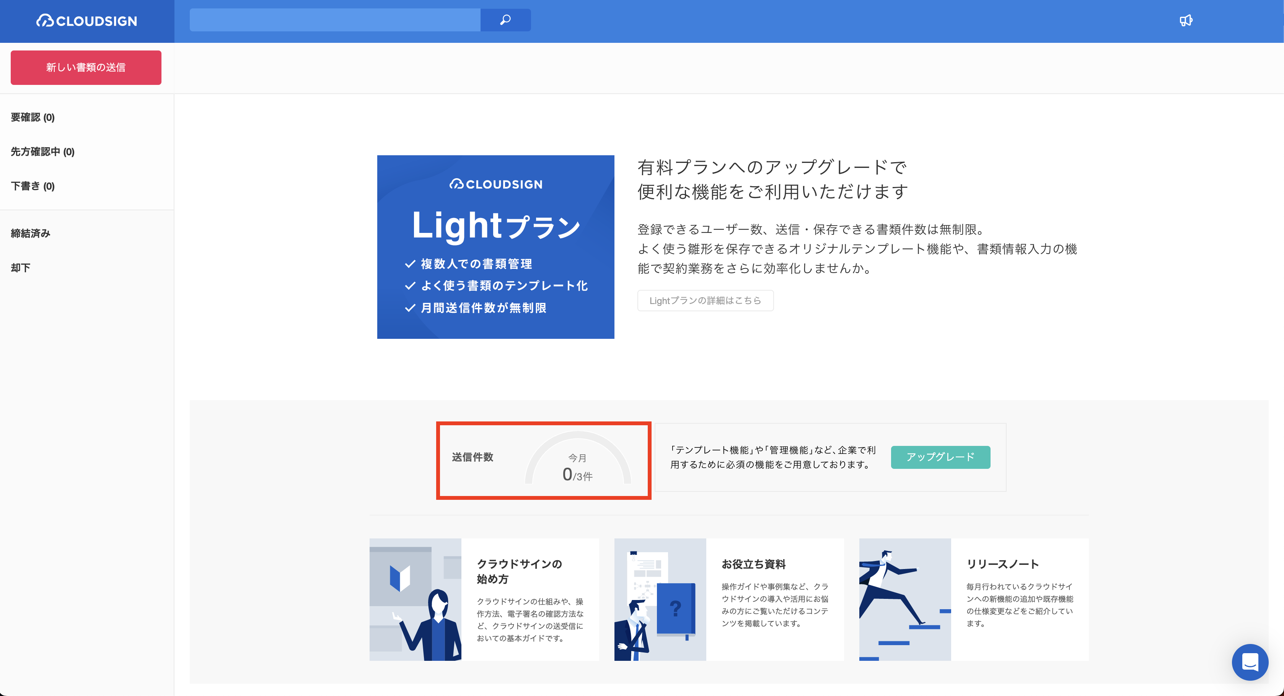This screenshot has width=1284, height=696.
Task: Click the woman illustration thumbnail
Action: pos(415,599)
